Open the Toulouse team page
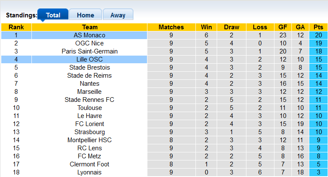This screenshot has height=177, width=328. pos(89,108)
